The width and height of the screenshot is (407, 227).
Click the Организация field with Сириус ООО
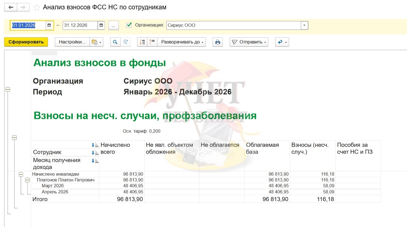coord(234,25)
